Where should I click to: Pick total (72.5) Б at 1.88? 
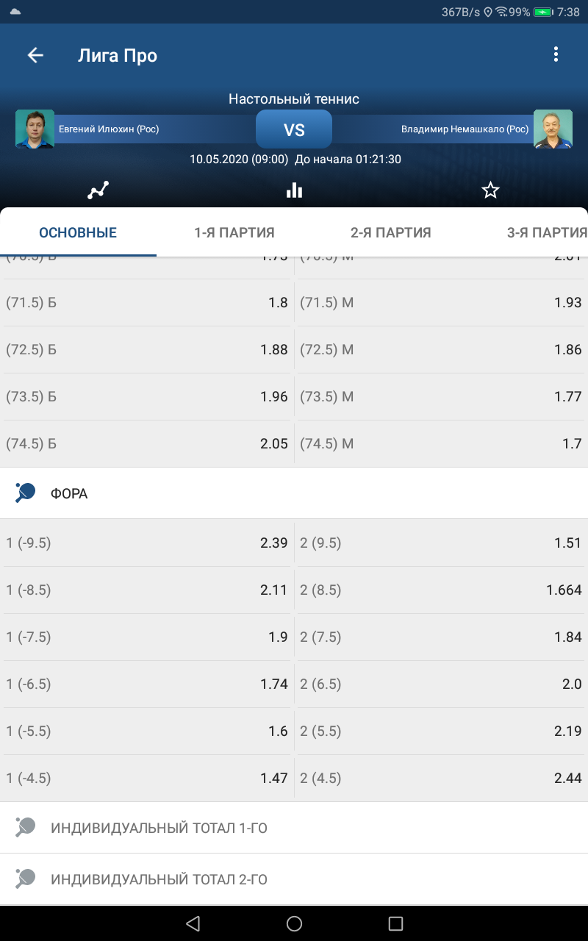(x=147, y=350)
